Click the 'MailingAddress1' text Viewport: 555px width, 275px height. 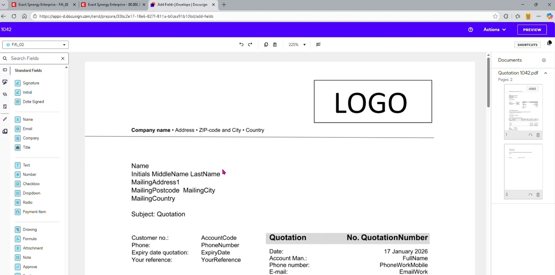pyautogui.click(x=155, y=182)
